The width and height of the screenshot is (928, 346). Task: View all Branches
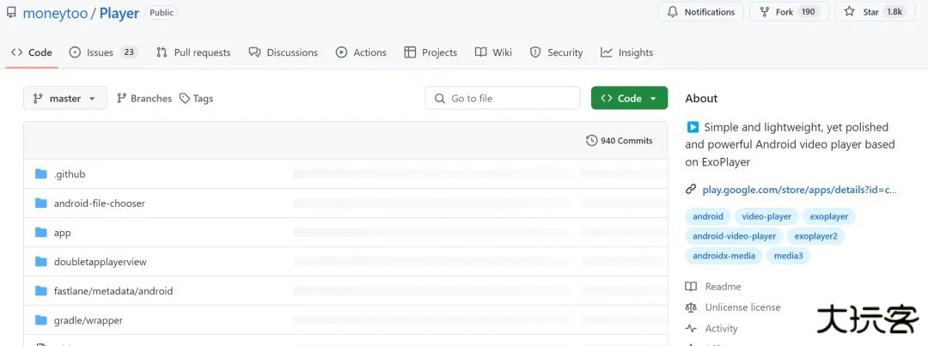[144, 99]
